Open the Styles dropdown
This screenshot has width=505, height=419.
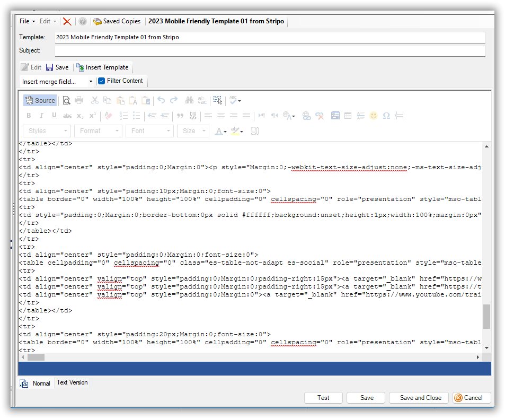(47, 131)
